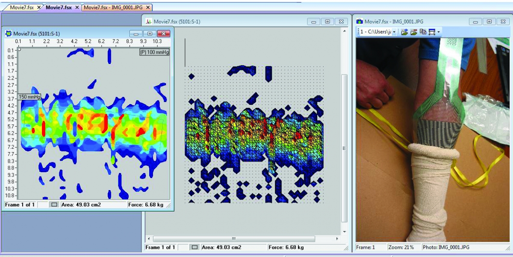Click the camera icon in photo window title
This screenshot has height=257, width=513.
[360, 21]
